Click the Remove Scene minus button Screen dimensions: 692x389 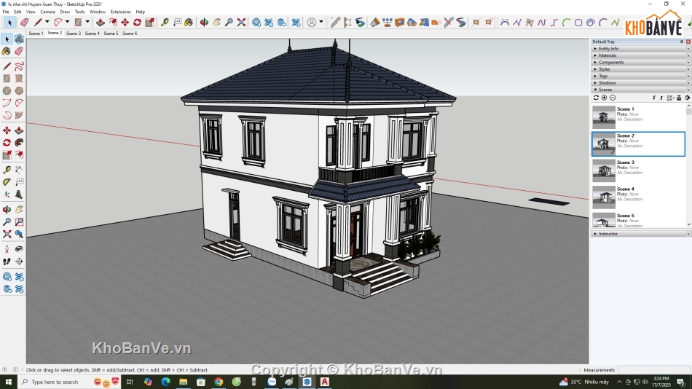point(613,98)
